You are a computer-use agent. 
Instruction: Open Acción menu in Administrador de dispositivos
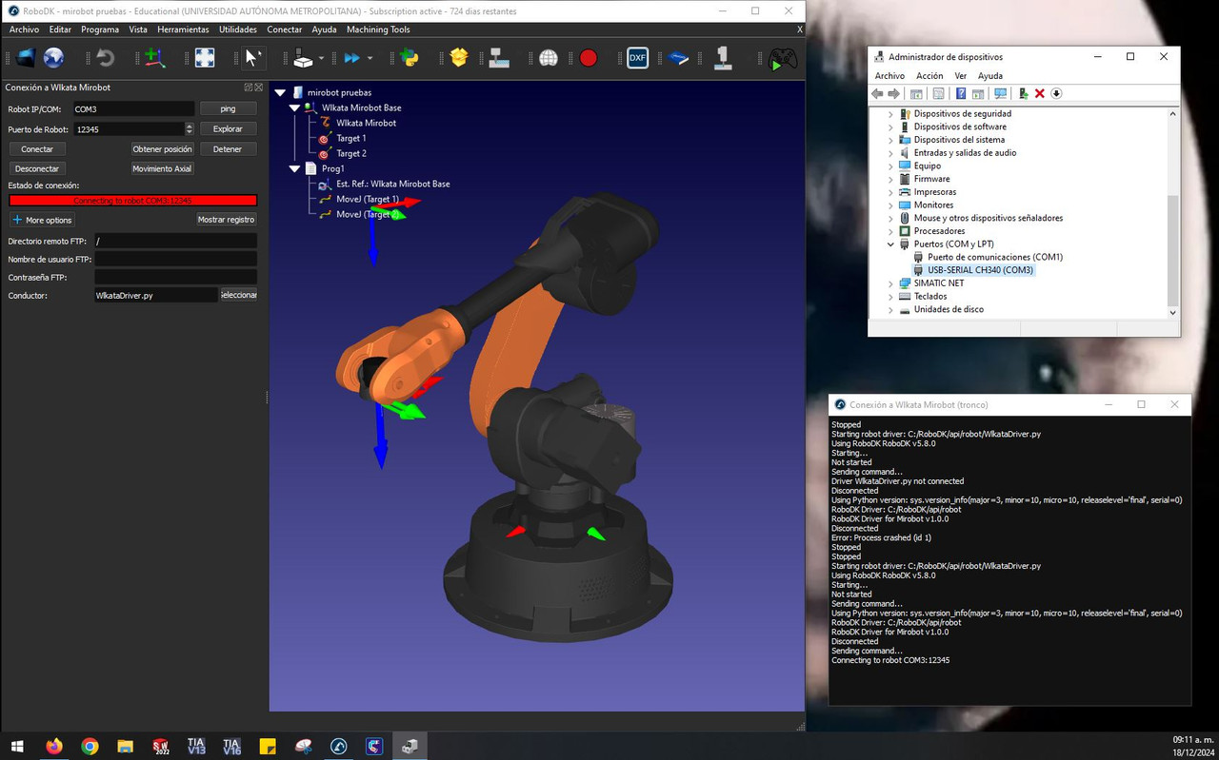pos(929,76)
